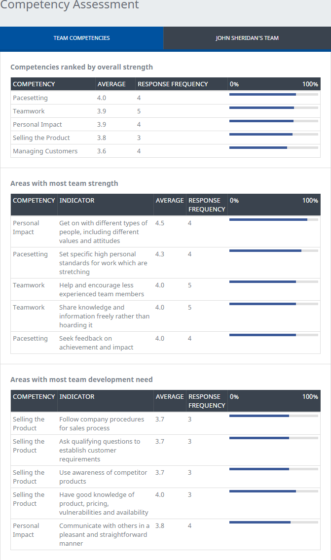The width and height of the screenshot is (331, 560).
Task: Select 'Ask qualifying questions' indicator row
Action: point(99,450)
